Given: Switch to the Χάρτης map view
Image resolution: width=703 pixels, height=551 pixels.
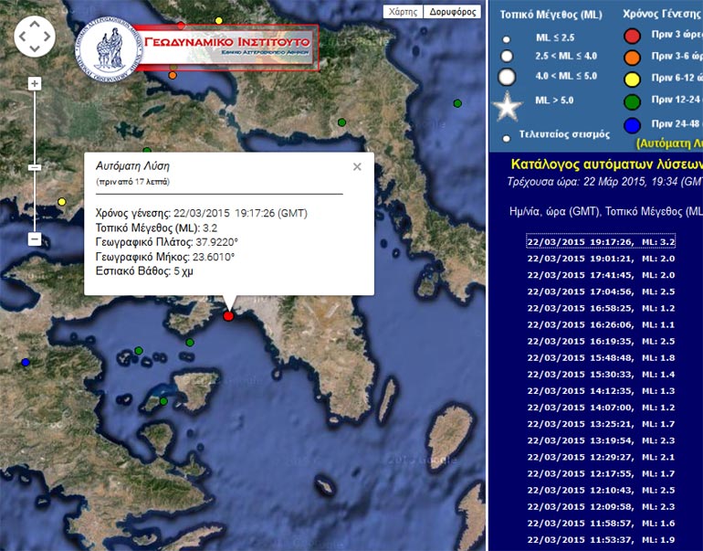Looking at the screenshot, I should pos(403,12).
